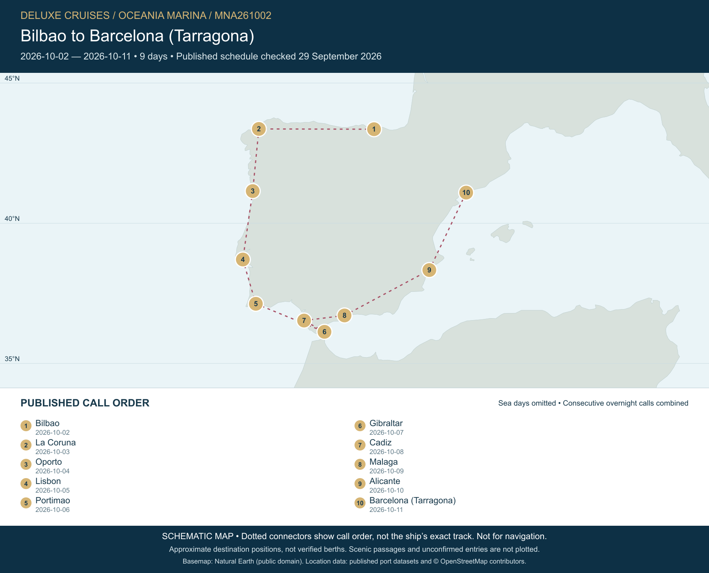Click legend badge 6 beside Gibraltar
The image size is (709, 573).
tap(360, 426)
